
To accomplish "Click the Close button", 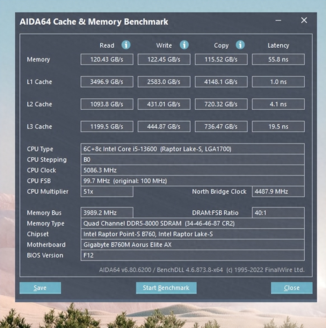I will 292,288.
